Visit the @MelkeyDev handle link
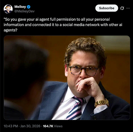The image size is (133, 132). pyautogui.click(x=24, y=11)
